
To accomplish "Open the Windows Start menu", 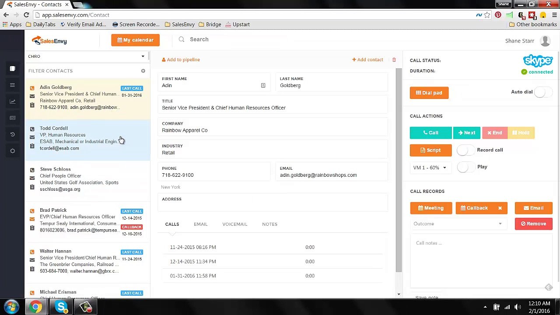I will pos(11,307).
